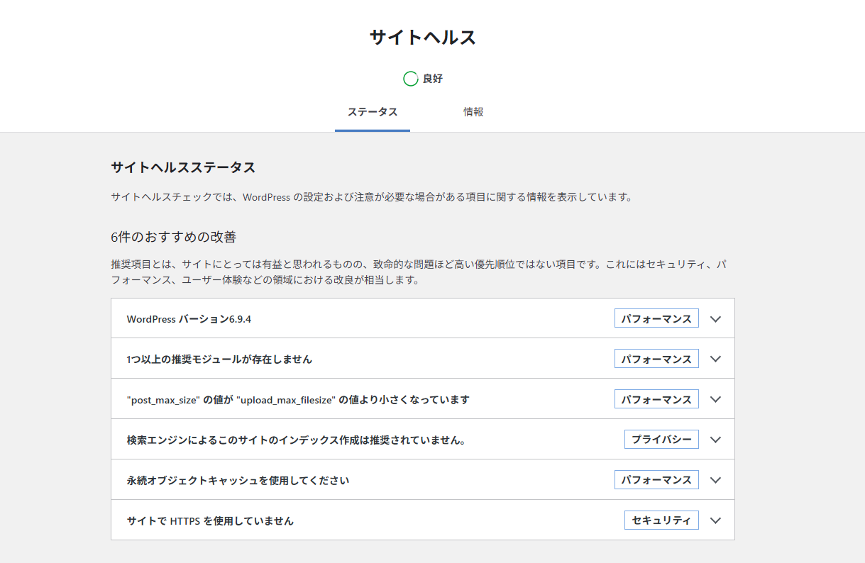
Task: Click パフォーマンス badge on WordPress version row
Action: coord(656,319)
